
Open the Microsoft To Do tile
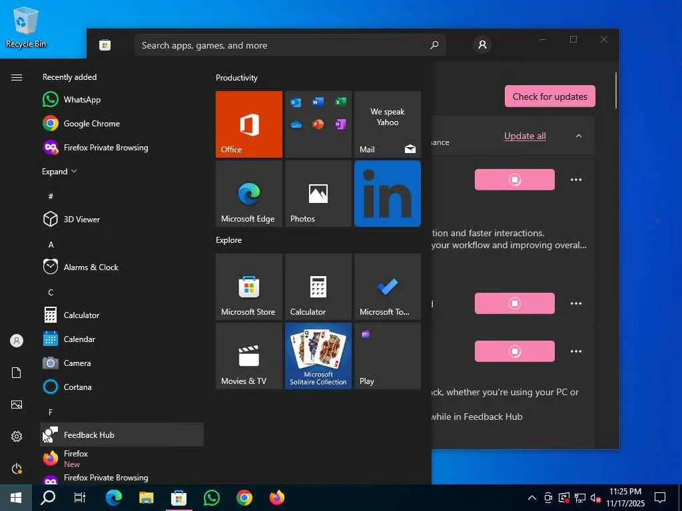(388, 287)
